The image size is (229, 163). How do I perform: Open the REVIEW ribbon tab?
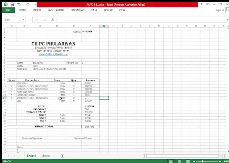click(108, 10)
